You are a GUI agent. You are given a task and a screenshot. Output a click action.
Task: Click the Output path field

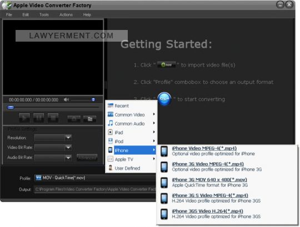tap(96, 189)
